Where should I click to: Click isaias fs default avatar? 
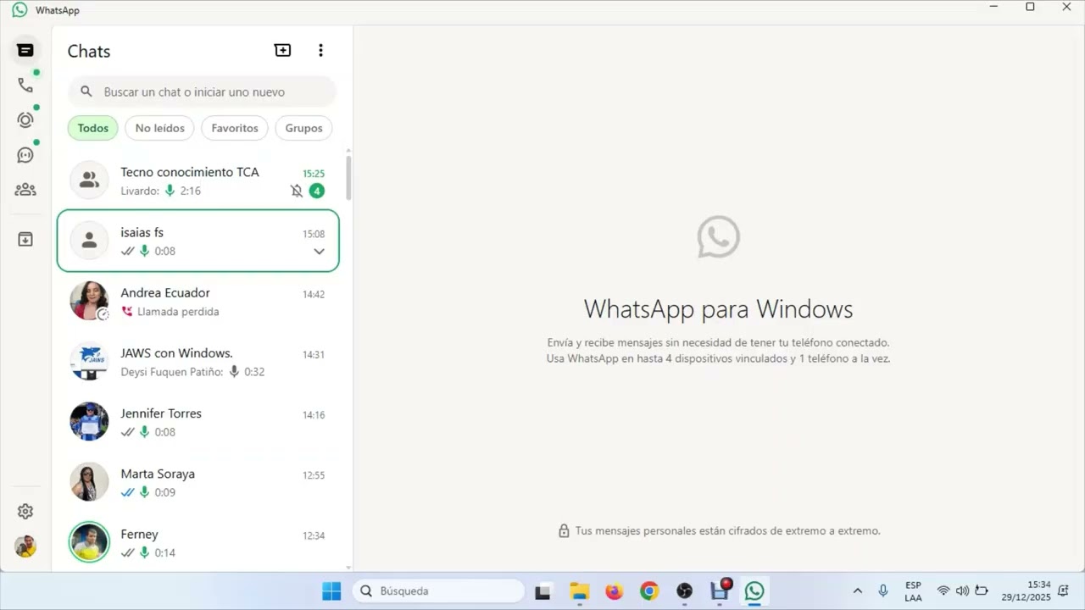(89, 241)
